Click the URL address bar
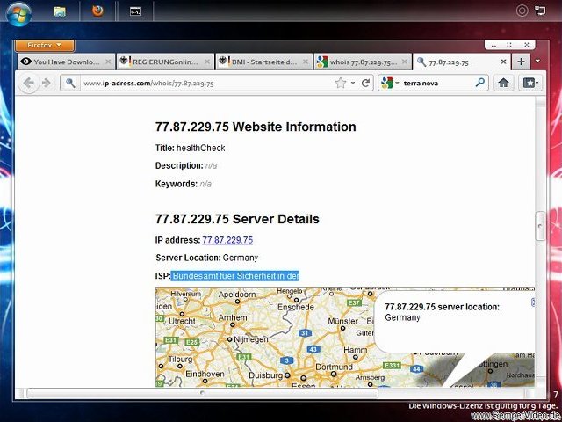 point(202,83)
